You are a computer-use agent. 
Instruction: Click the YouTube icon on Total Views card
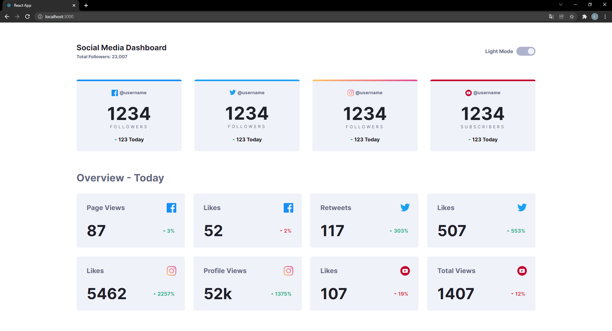pos(522,271)
